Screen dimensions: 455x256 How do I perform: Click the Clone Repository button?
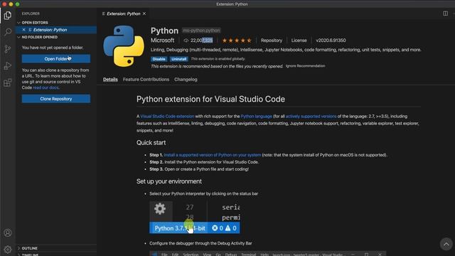click(x=55, y=99)
